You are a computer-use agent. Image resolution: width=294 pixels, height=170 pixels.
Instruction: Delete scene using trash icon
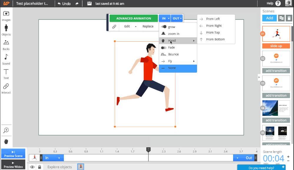[x=289, y=18]
